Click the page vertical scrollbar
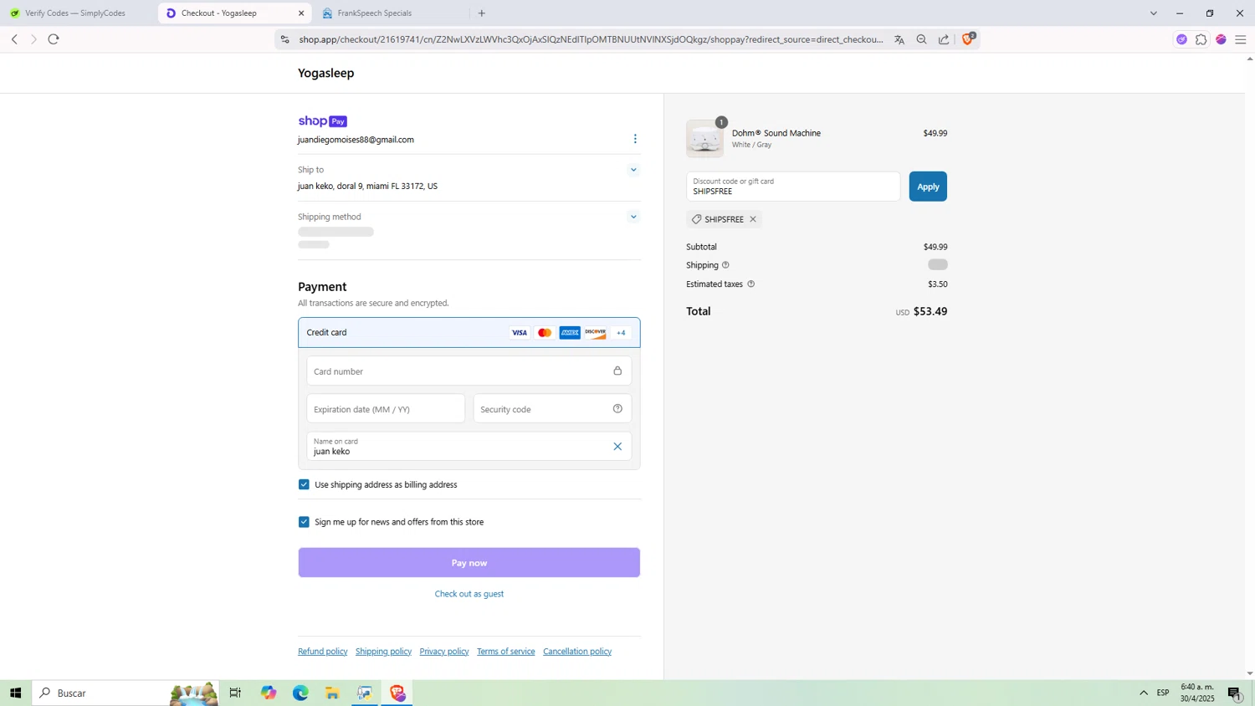Image resolution: width=1255 pixels, height=706 pixels. [x=1250, y=366]
